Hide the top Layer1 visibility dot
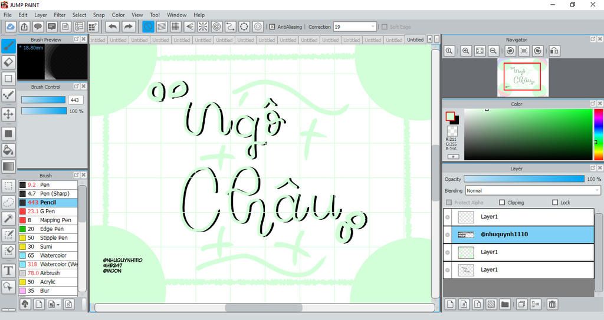The height and width of the screenshot is (320, 604). (448, 217)
